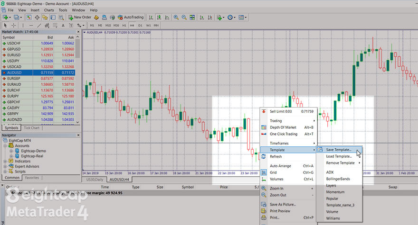Select the Cursor arrow tool

click(5, 26)
